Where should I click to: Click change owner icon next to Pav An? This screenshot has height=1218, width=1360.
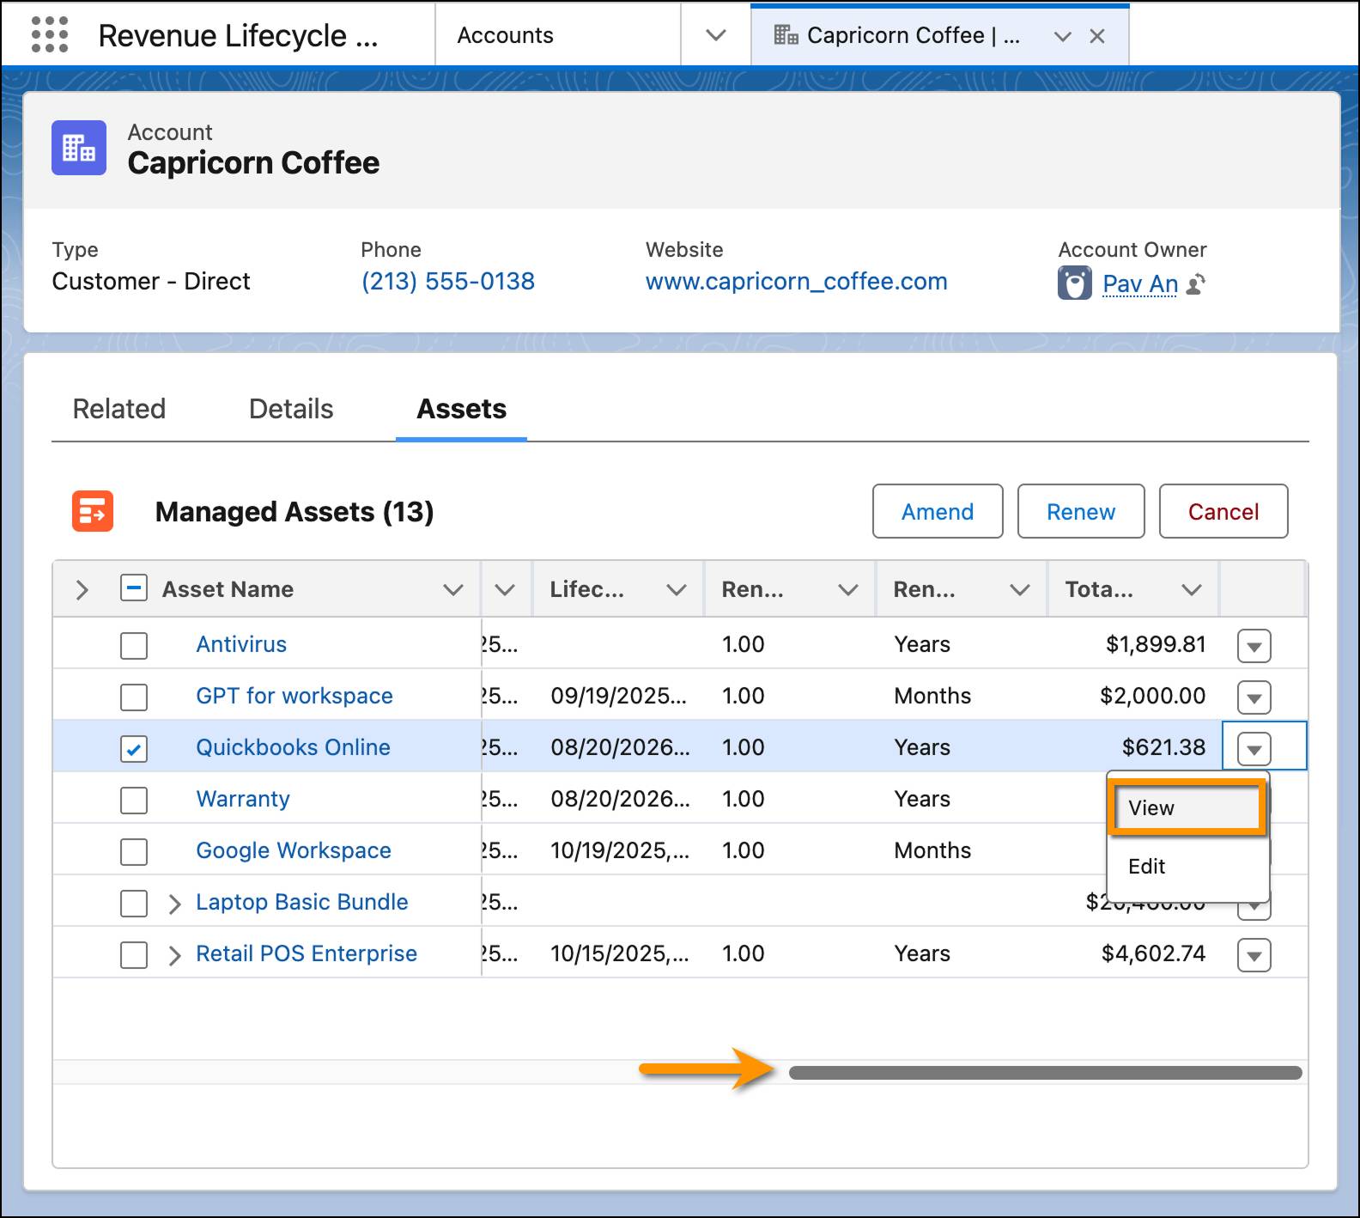coord(1196,284)
